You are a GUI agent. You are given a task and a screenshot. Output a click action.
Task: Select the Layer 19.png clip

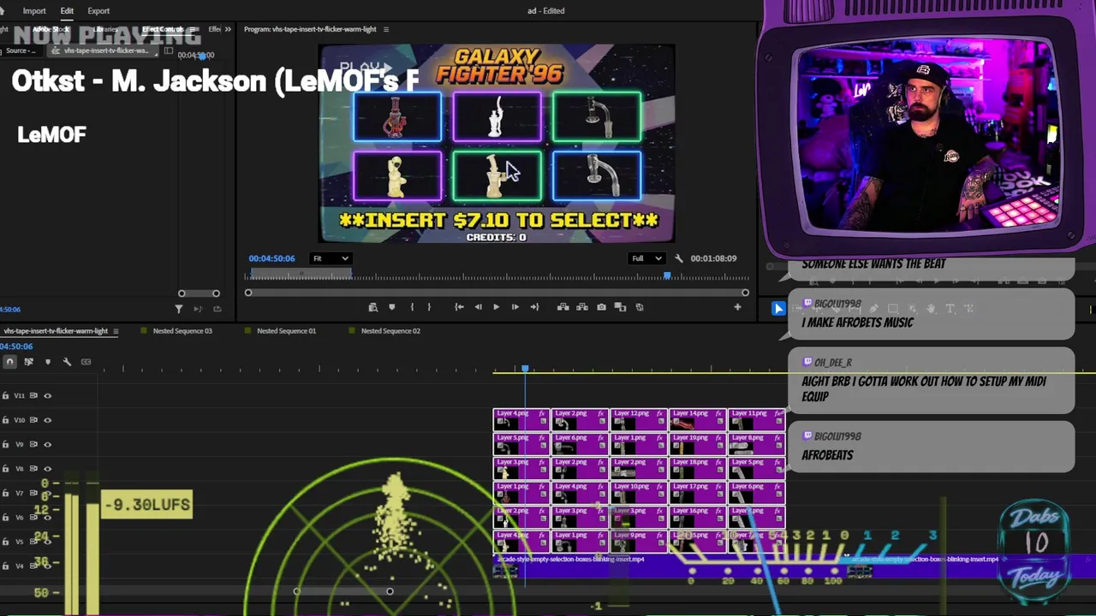point(697,443)
